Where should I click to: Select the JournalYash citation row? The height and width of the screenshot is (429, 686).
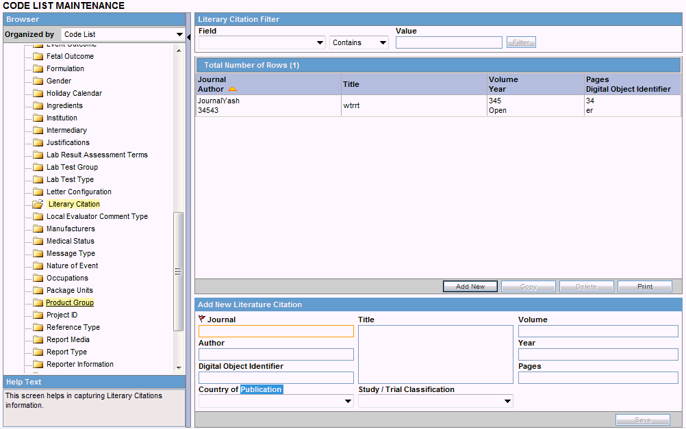coord(438,105)
